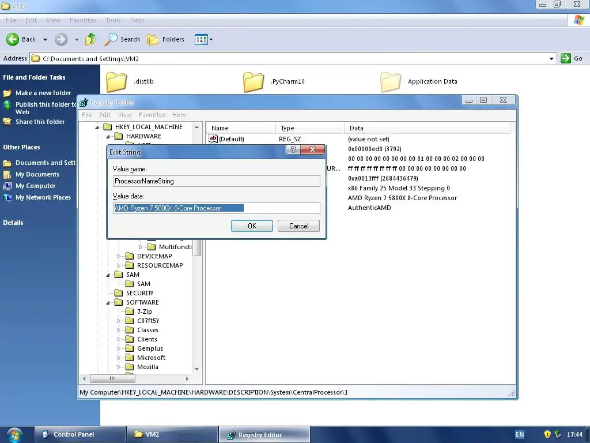Screen dimensions: 590x443
Task: Select the Clients key folder icon
Action: pos(130,339)
